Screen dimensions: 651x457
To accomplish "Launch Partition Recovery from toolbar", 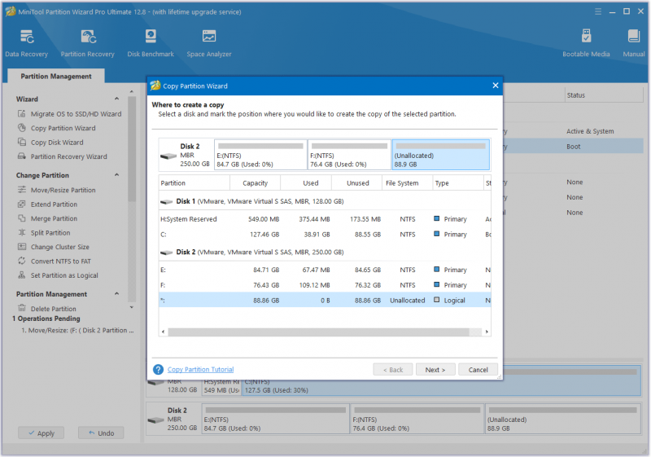I will [87, 43].
